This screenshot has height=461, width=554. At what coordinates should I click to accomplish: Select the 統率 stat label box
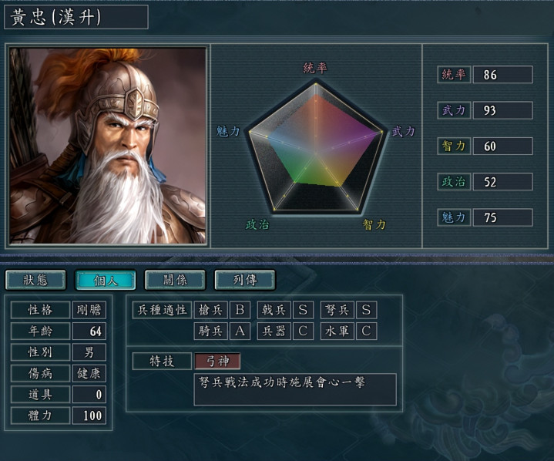(454, 75)
